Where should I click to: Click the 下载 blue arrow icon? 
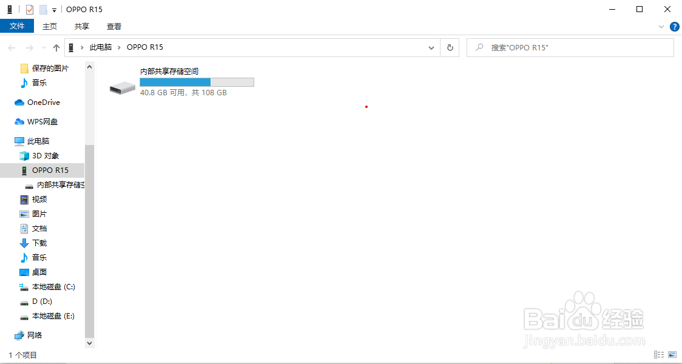(x=24, y=243)
